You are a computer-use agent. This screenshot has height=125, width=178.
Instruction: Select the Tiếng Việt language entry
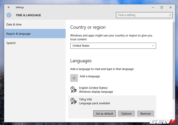click(112, 101)
